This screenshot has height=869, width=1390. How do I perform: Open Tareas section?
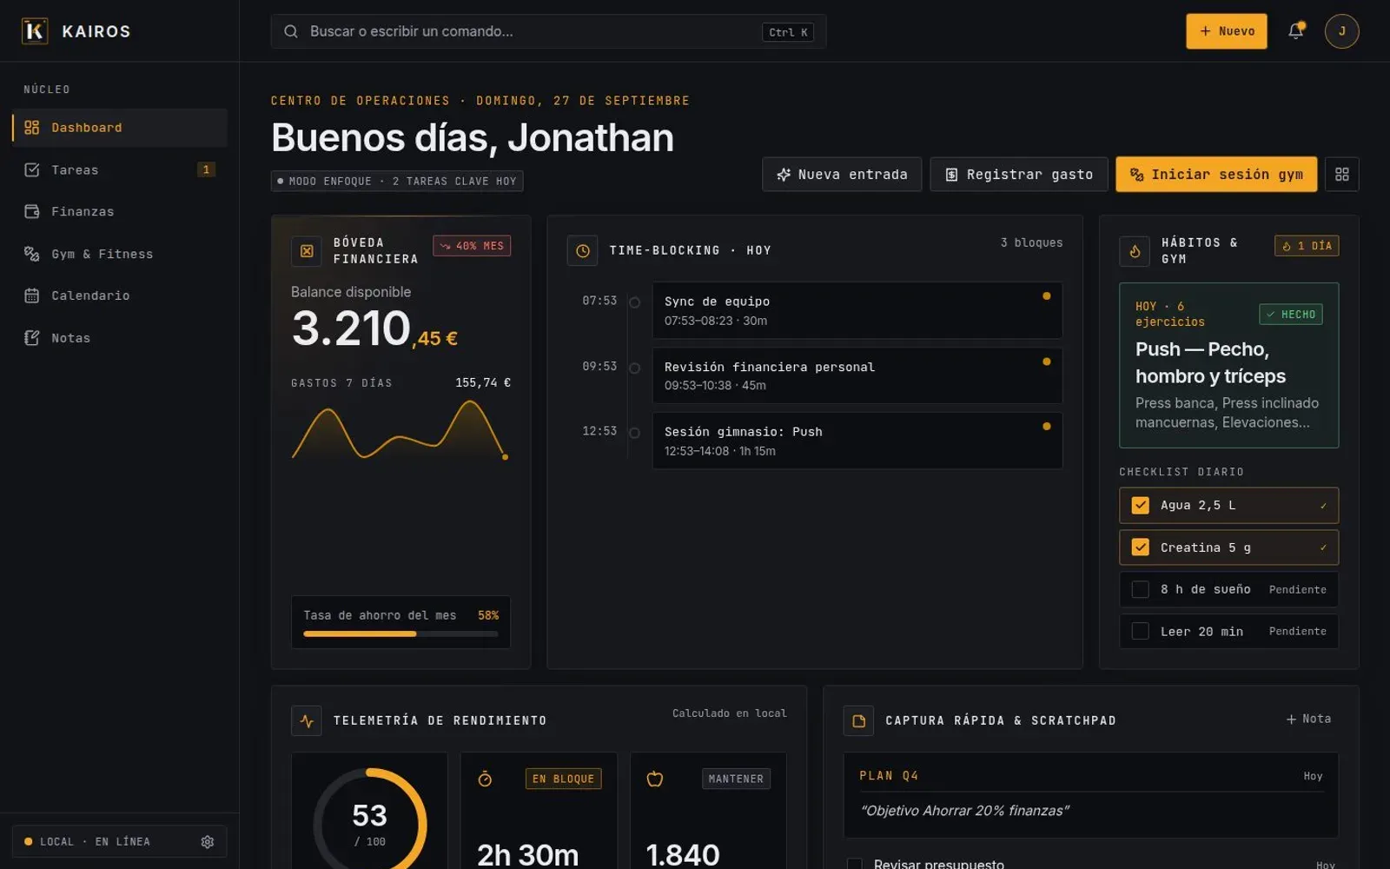120,169
